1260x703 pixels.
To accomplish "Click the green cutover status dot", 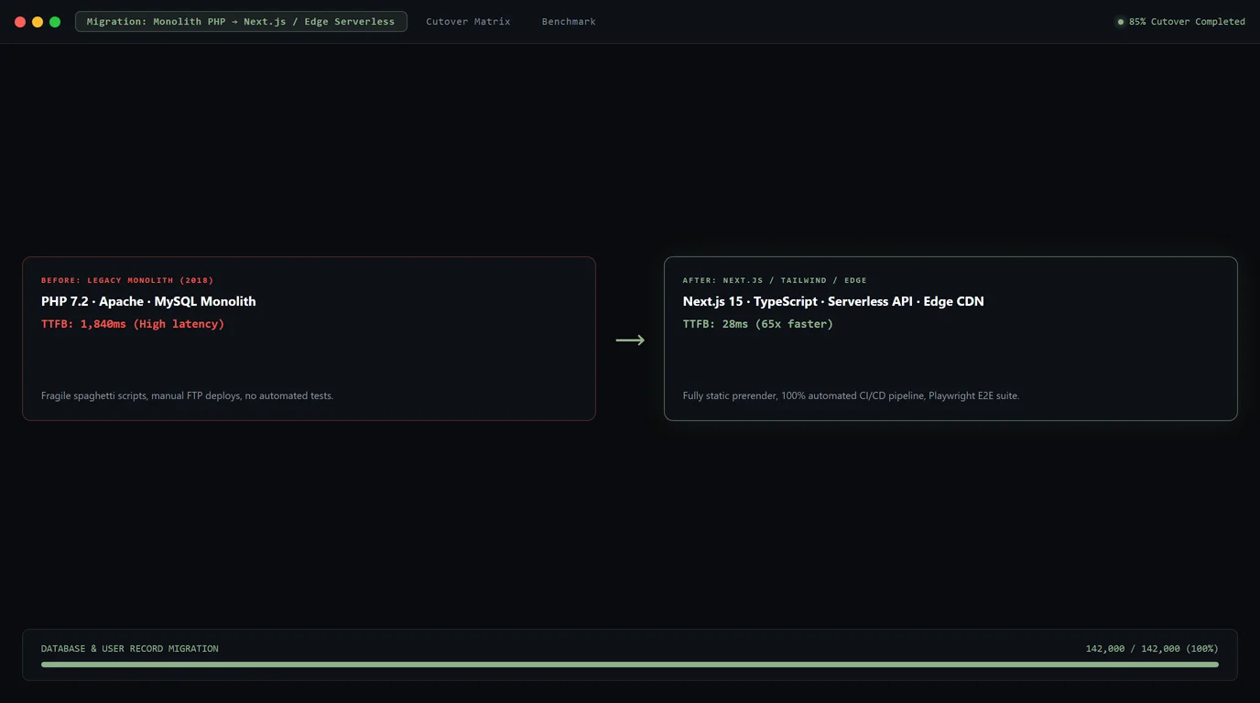I will point(1121,22).
